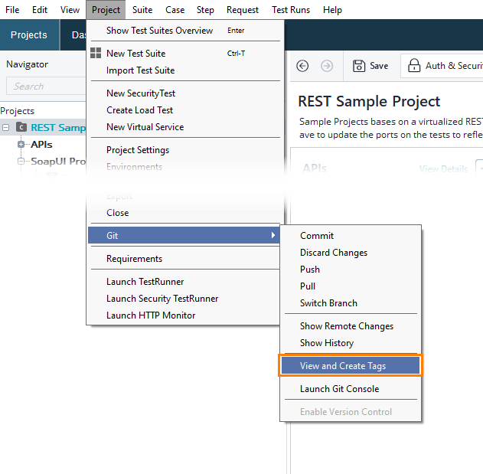Choose Launch Security TestRunner

pyautogui.click(x=184, y=299)
